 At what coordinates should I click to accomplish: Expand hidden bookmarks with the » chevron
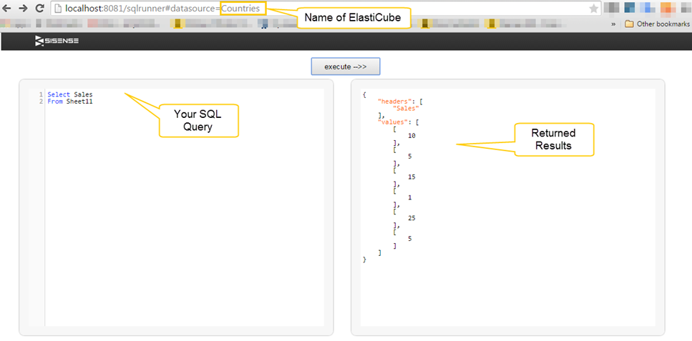pos(613,24)
